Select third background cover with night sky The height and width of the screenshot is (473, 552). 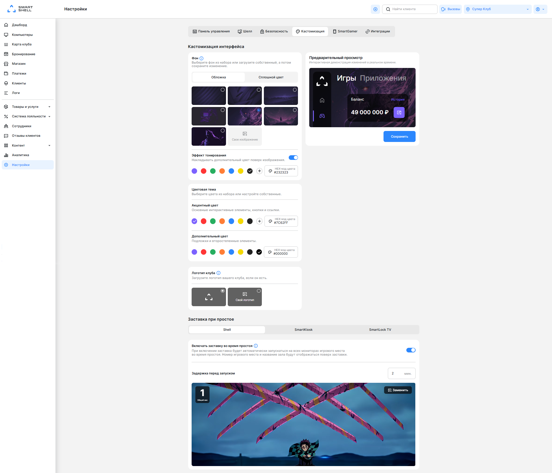click(x=281, y=96)
